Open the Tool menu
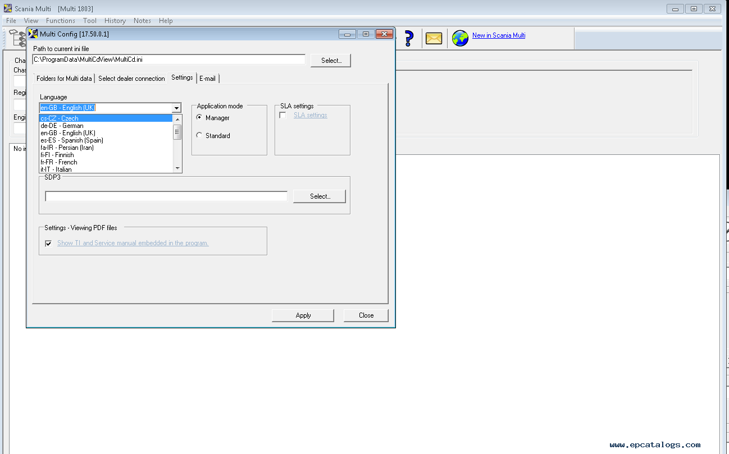The image size is (729, 454). 90,21
